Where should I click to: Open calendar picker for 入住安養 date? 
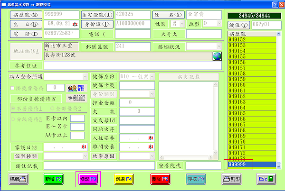click(x=151, y=138)
